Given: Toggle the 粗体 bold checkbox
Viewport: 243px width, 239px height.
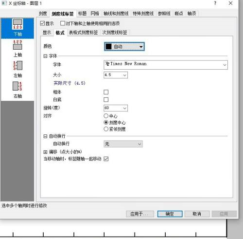Looking at the screenshot, I should [106, 92].
